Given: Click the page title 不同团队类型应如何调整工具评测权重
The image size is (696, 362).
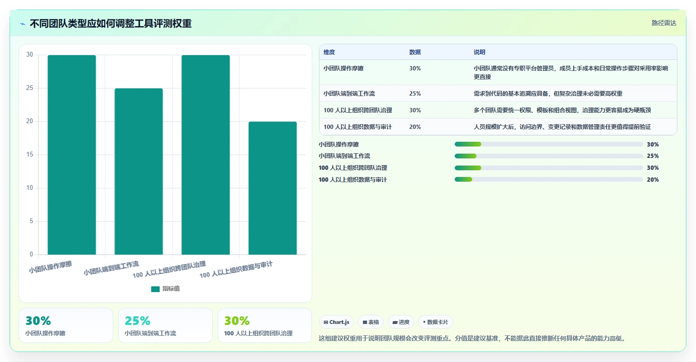Looking at the screenshot, I should 111,24.
